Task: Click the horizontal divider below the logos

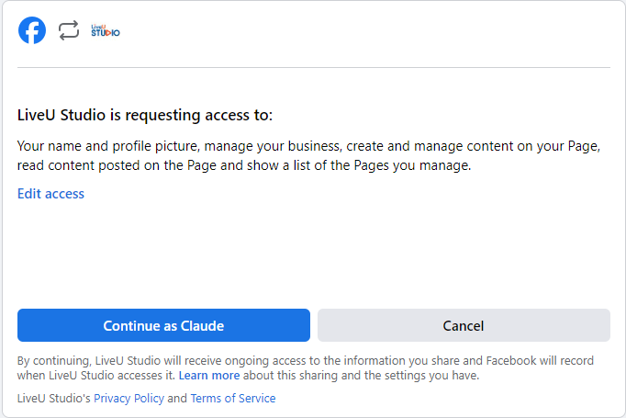Action: pos(314,68)
